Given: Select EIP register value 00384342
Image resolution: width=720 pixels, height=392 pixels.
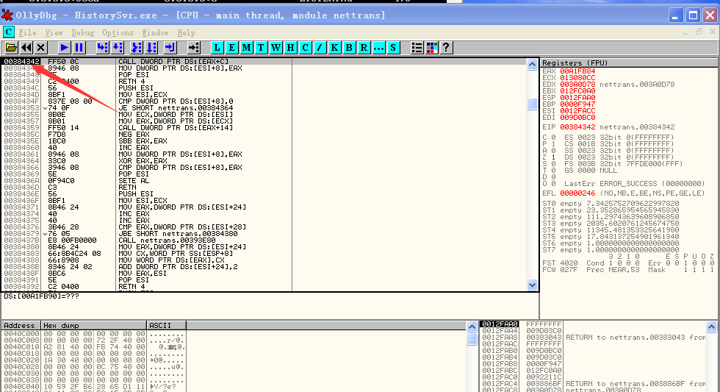Looking at the screenshot, I should pyautogui.click(x=577, y=126).
